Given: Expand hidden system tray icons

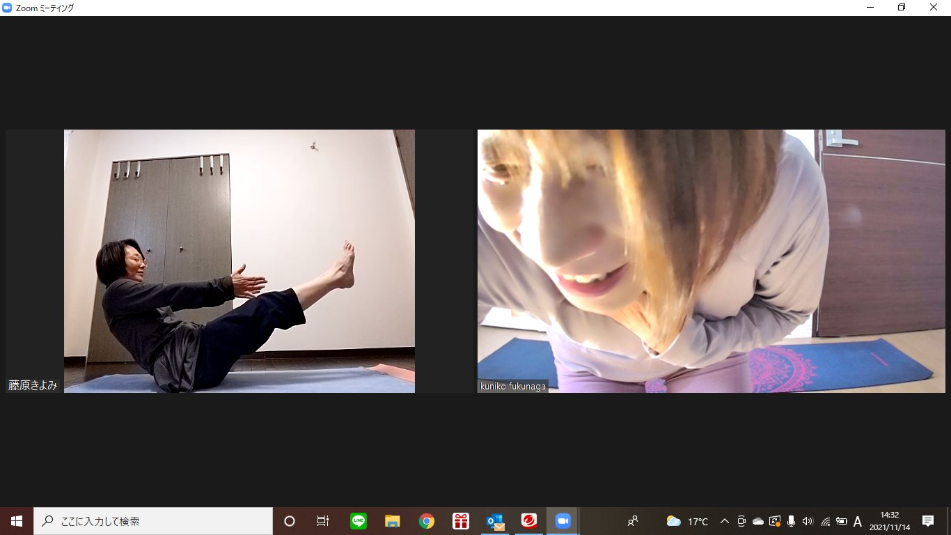Looking at the screenshot, I should (725, 521).
